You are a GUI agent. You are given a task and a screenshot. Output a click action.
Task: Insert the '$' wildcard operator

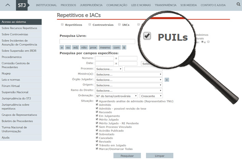pos(124,47)
